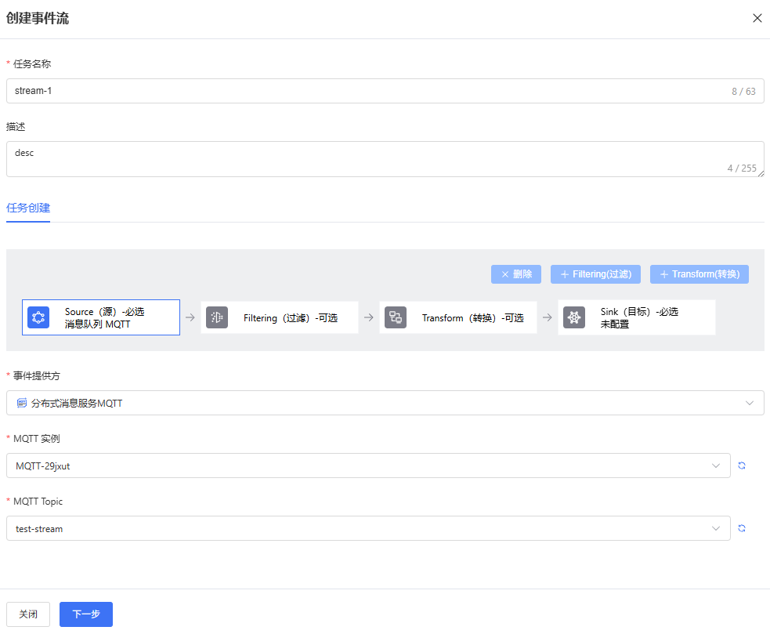The height and width of the screenshot is (634, 770).
Task: Add a Transform(转换) step
Action: 700,274
